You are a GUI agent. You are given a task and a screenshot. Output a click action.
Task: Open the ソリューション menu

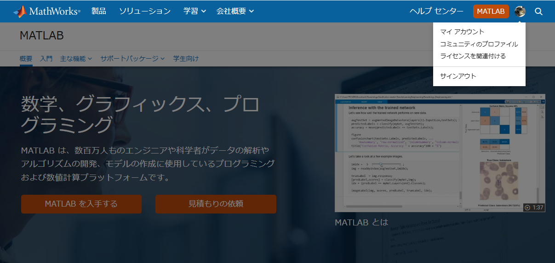tap(145, 11)
